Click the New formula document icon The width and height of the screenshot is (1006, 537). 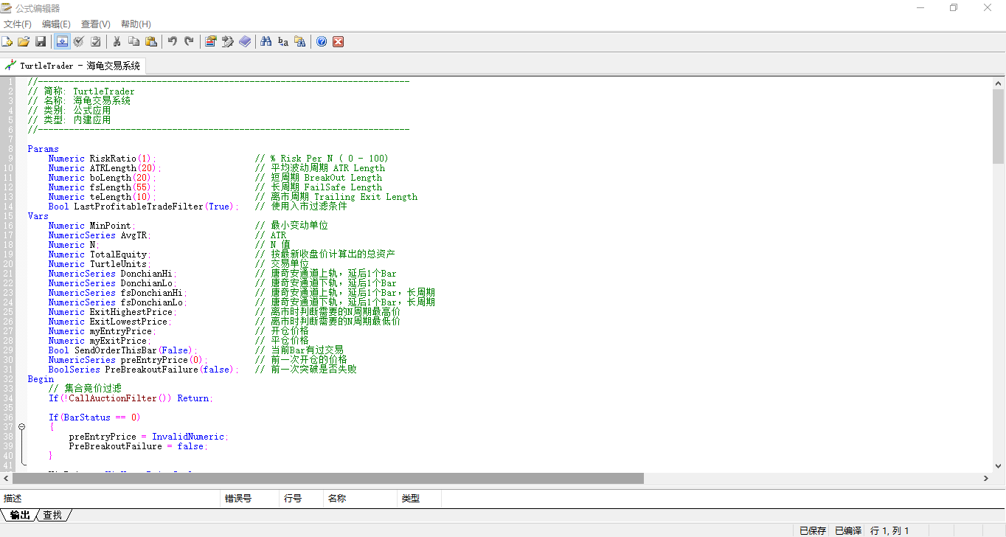[7, 42]
